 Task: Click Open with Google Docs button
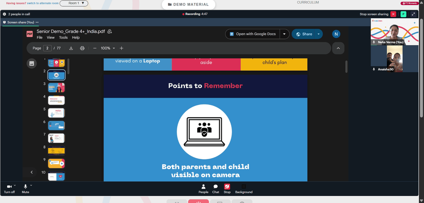click(253, 34)
